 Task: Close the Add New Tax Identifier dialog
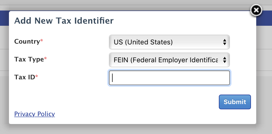tap(256, 10)
